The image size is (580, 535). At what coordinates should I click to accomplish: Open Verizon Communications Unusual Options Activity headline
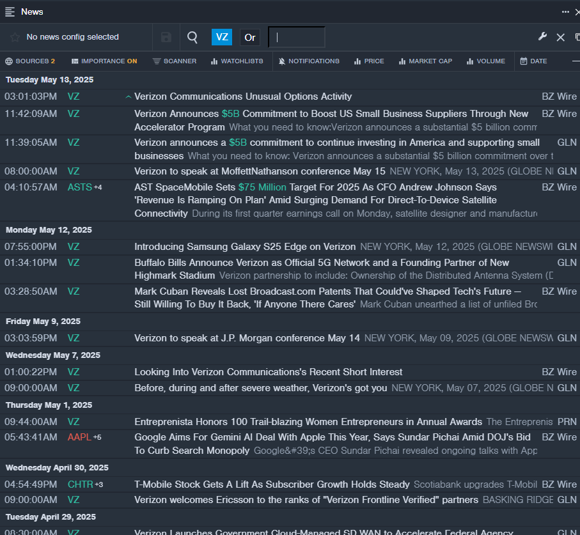[x=243, y=97]
